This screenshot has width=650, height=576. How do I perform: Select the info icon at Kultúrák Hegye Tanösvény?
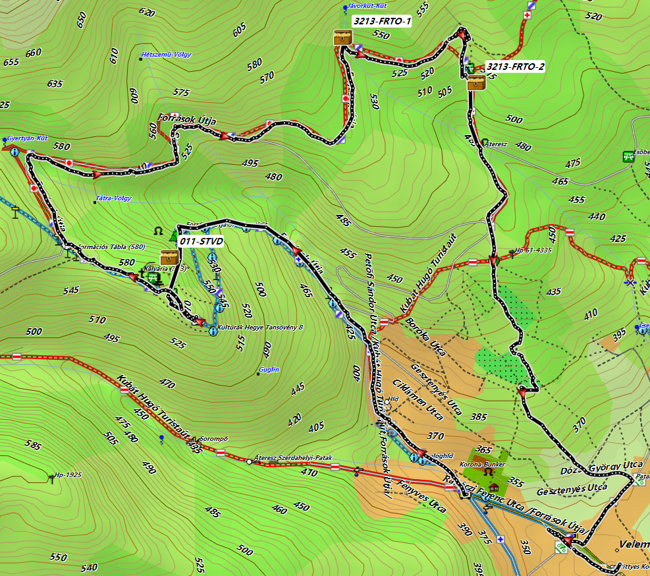pyautogui.click(x=212, y=331)
